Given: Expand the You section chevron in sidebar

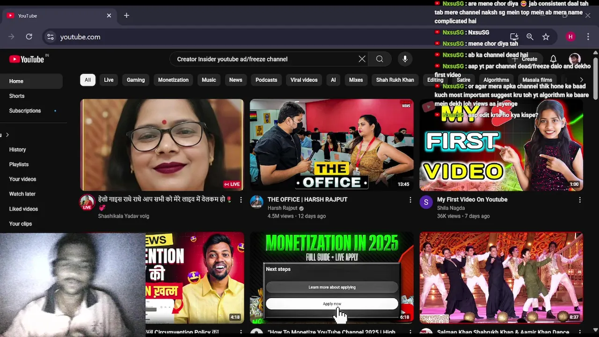Looking at the screenshot, I should [x=7, y=135].
